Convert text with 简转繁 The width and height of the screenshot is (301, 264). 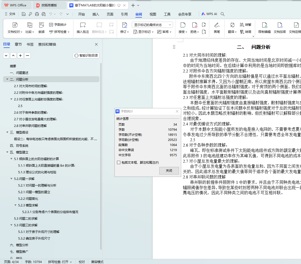[245, 24]
